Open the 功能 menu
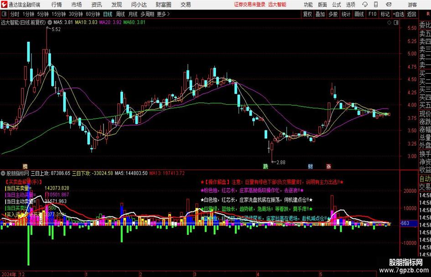 [x=308, y=5]
